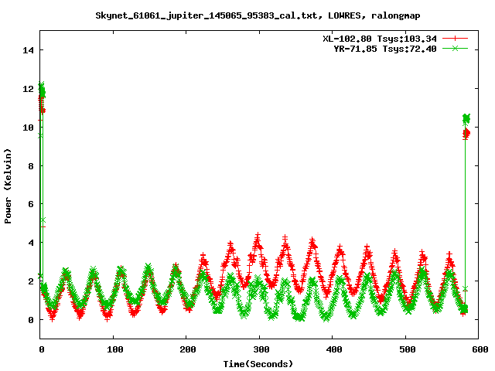Click the Time(Seconds) x-axis label
495x371 pixels.
click(x=259, y=363)
